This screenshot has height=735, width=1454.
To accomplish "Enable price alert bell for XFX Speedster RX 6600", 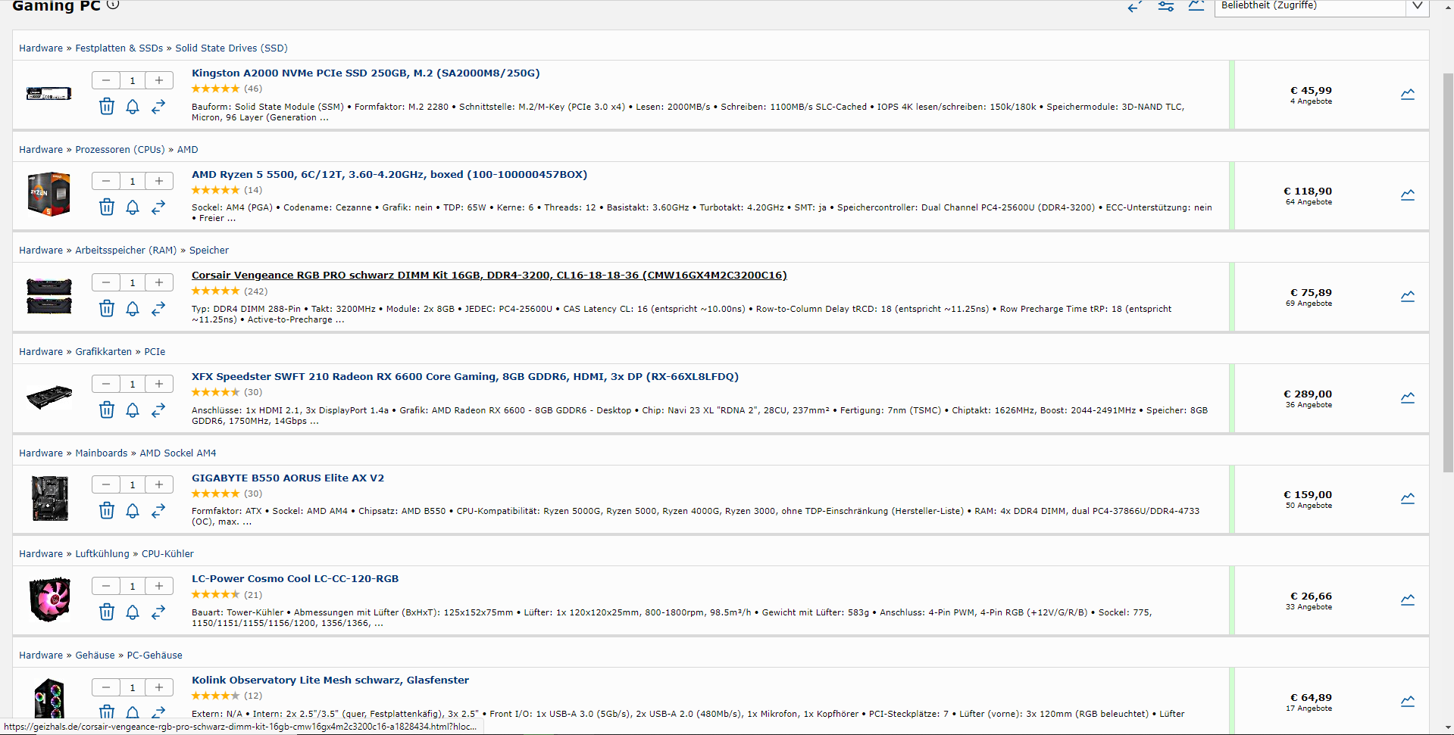I will coord(133,410).
